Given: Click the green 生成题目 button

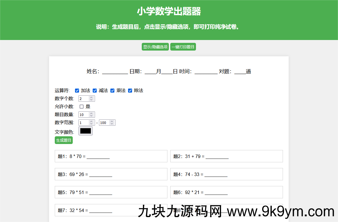Looking at the screenshot, I should click(x=64, y=140).
